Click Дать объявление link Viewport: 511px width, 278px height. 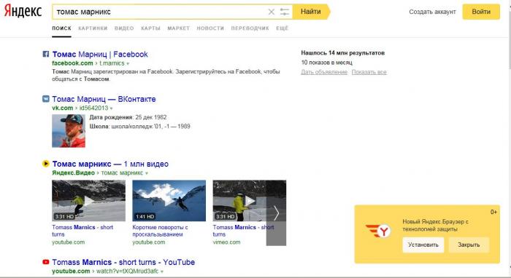pyautogui.click(x=324, y=72)
